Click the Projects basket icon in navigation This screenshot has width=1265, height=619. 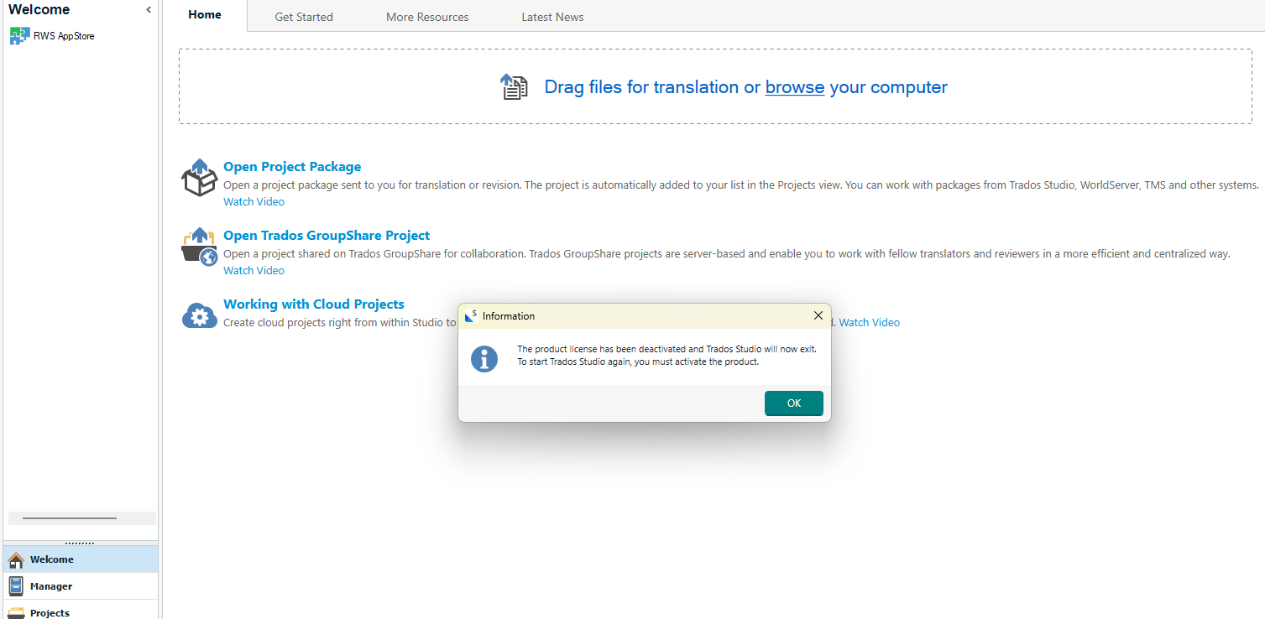[x=17, y=612]
